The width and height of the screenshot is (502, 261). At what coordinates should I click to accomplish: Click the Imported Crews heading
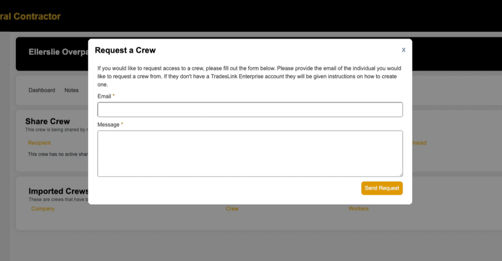coord(58,191)
